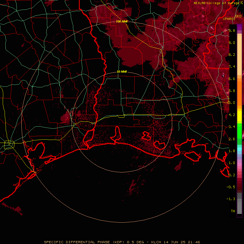This screenshot has width=244, height=244.
Task: Select the 5.8 value on the scale
Action: [x=232, y=91]
